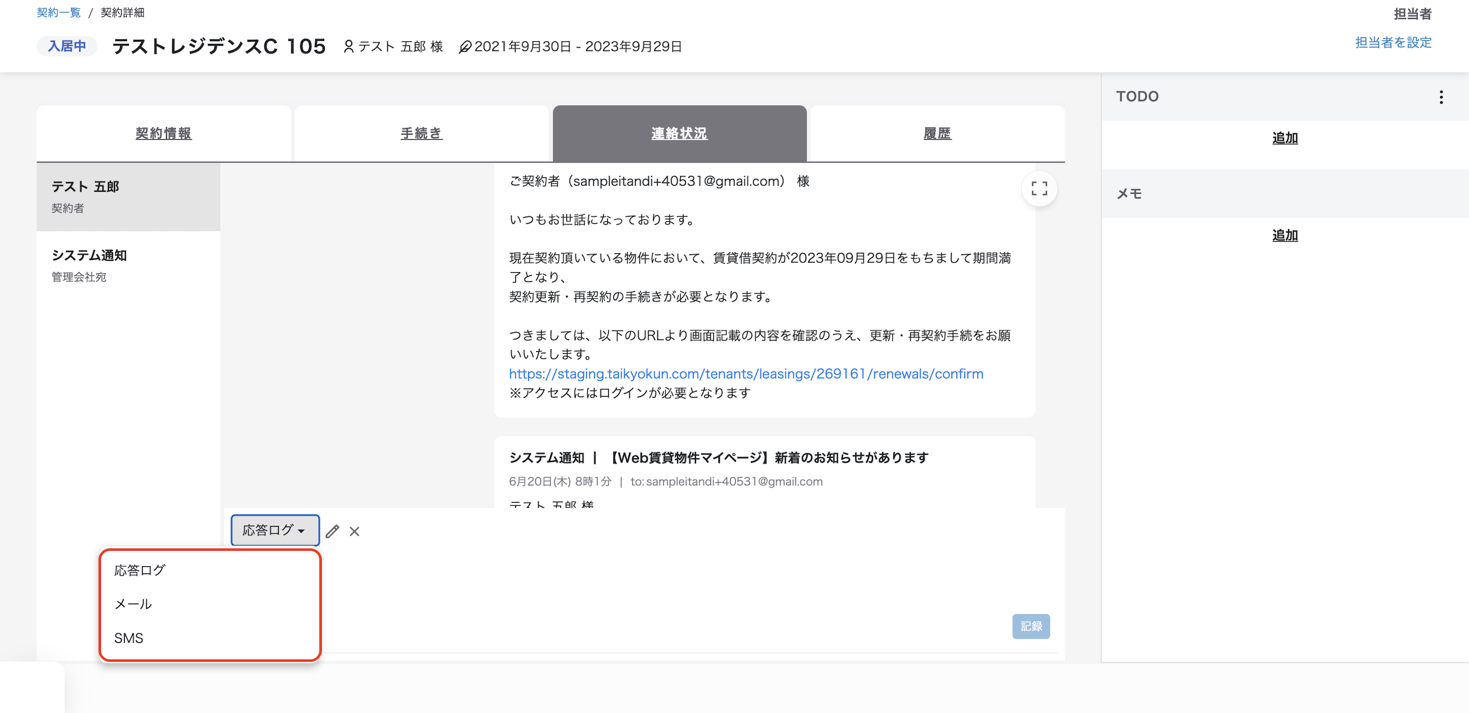This screenshot has height=713, width=1469.
Task: Add a memo via 追加 under メモ
Action: point(1285,235)
